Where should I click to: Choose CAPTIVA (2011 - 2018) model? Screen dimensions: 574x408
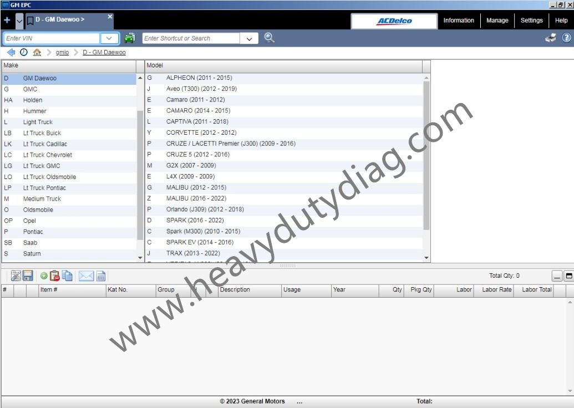point(284,122)
